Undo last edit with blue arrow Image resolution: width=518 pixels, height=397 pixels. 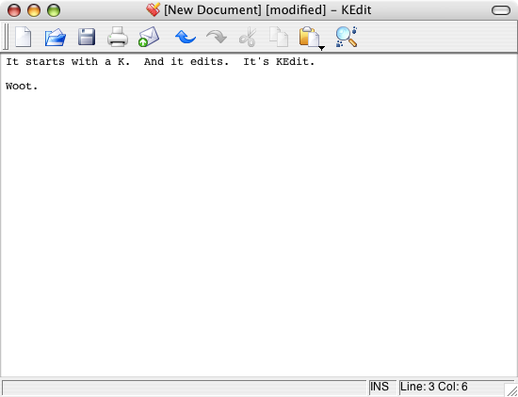pos(186,37)
